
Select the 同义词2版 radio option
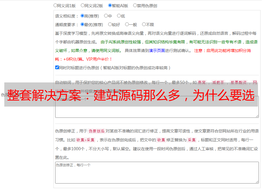coord(83,5)
